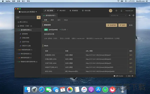Run the 在售宠物 (200) mock row
The image size is (150, 94).
tap(131, 55)
